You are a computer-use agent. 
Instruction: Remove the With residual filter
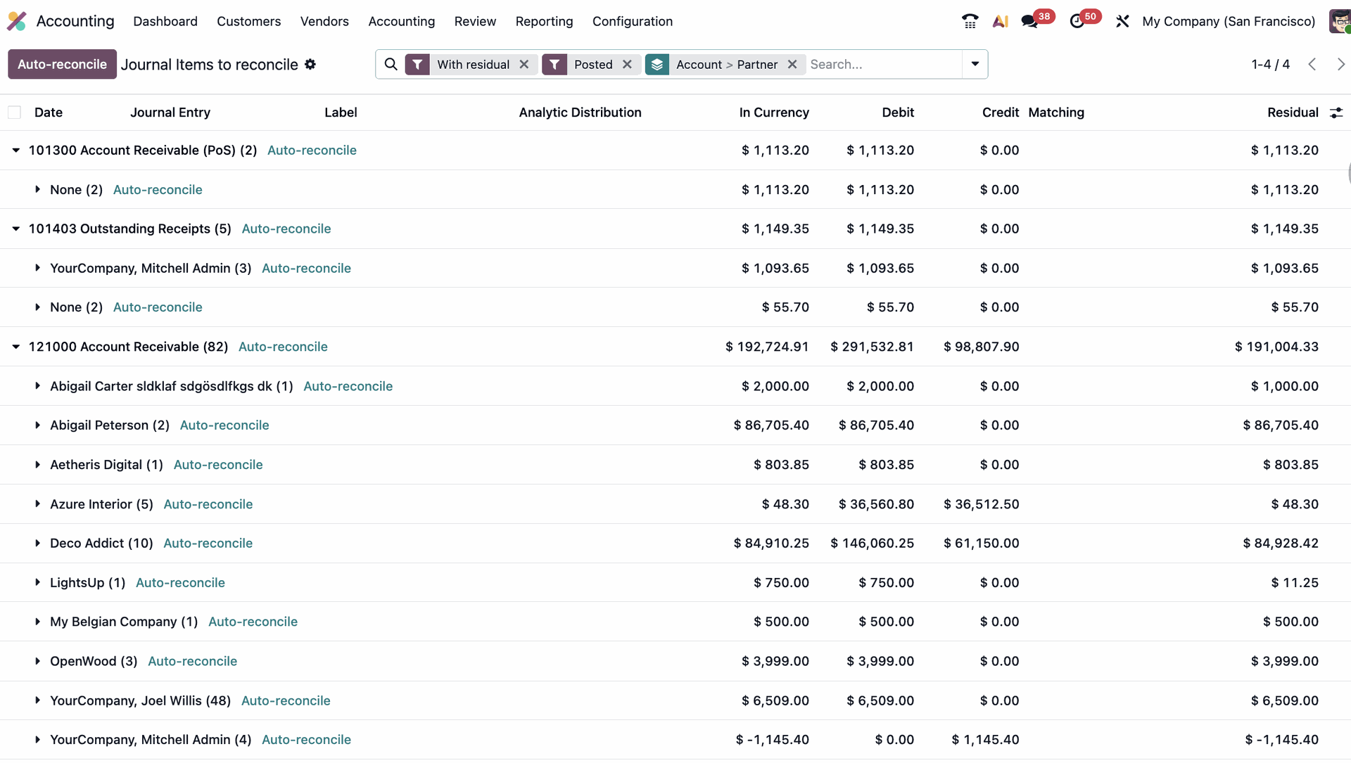pyautogui.click(x=524, y=64)
